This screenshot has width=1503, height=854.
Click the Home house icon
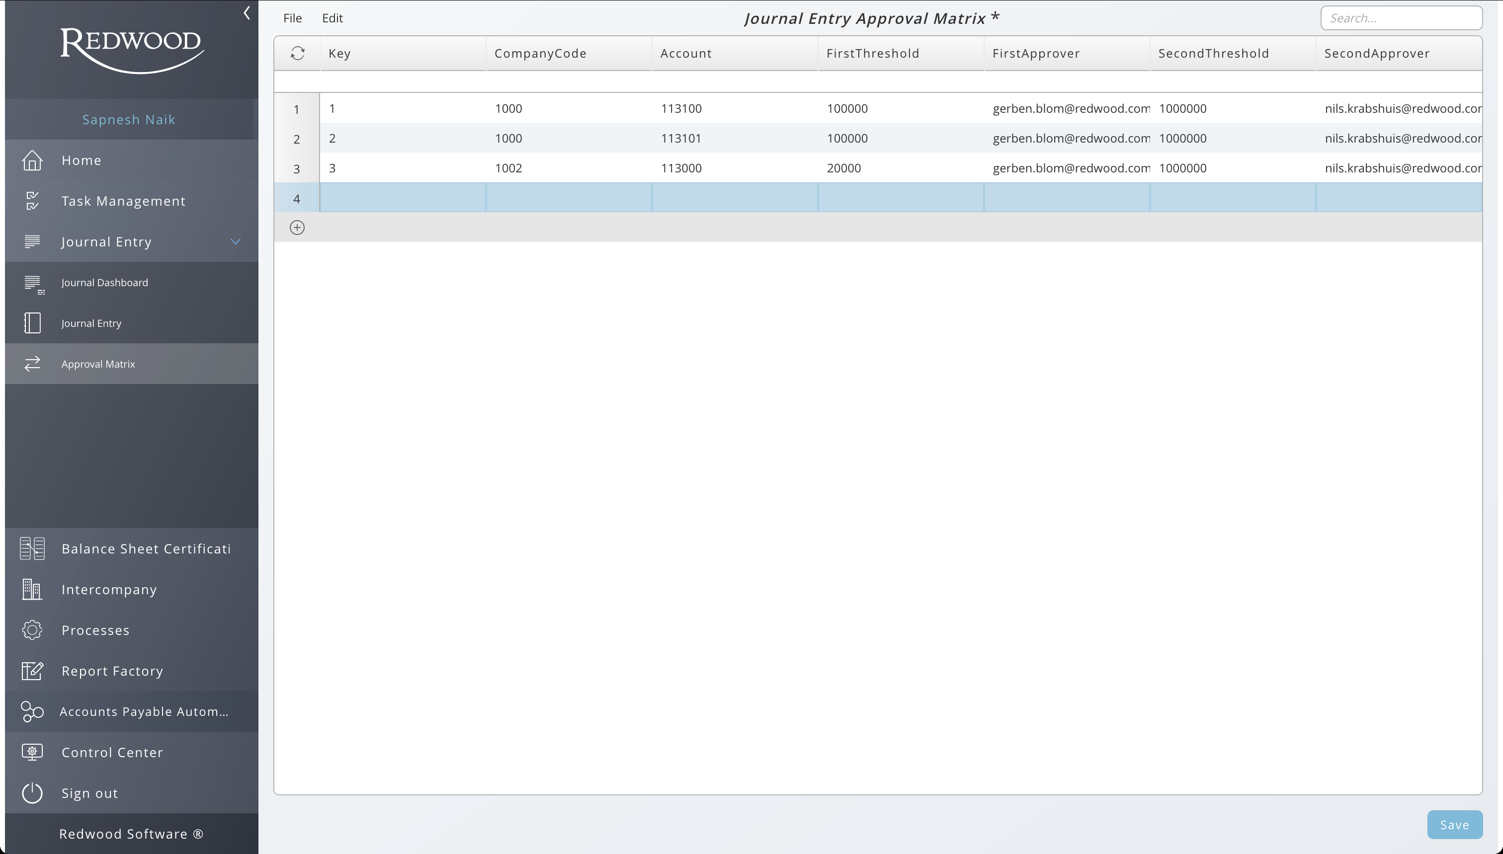click(32, 160)
